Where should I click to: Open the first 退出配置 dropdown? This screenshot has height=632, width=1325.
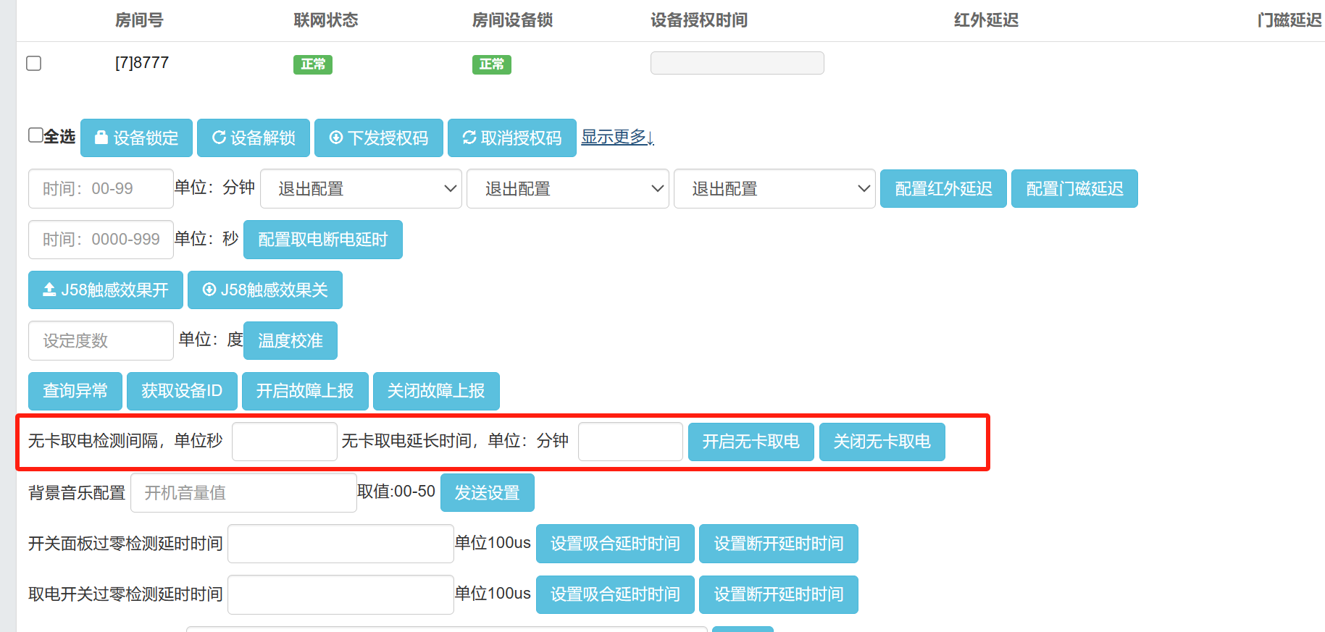(360, 189)
